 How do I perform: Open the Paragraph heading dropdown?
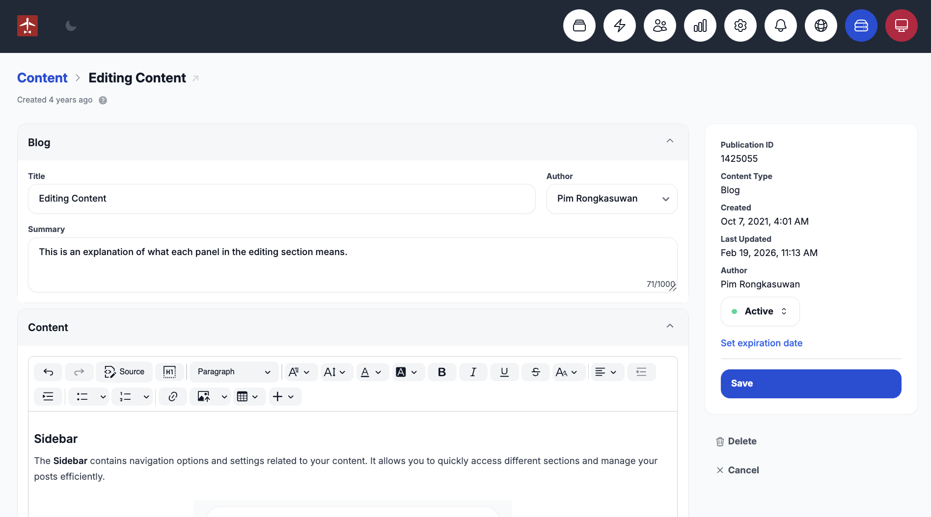[x=234, y=372]
